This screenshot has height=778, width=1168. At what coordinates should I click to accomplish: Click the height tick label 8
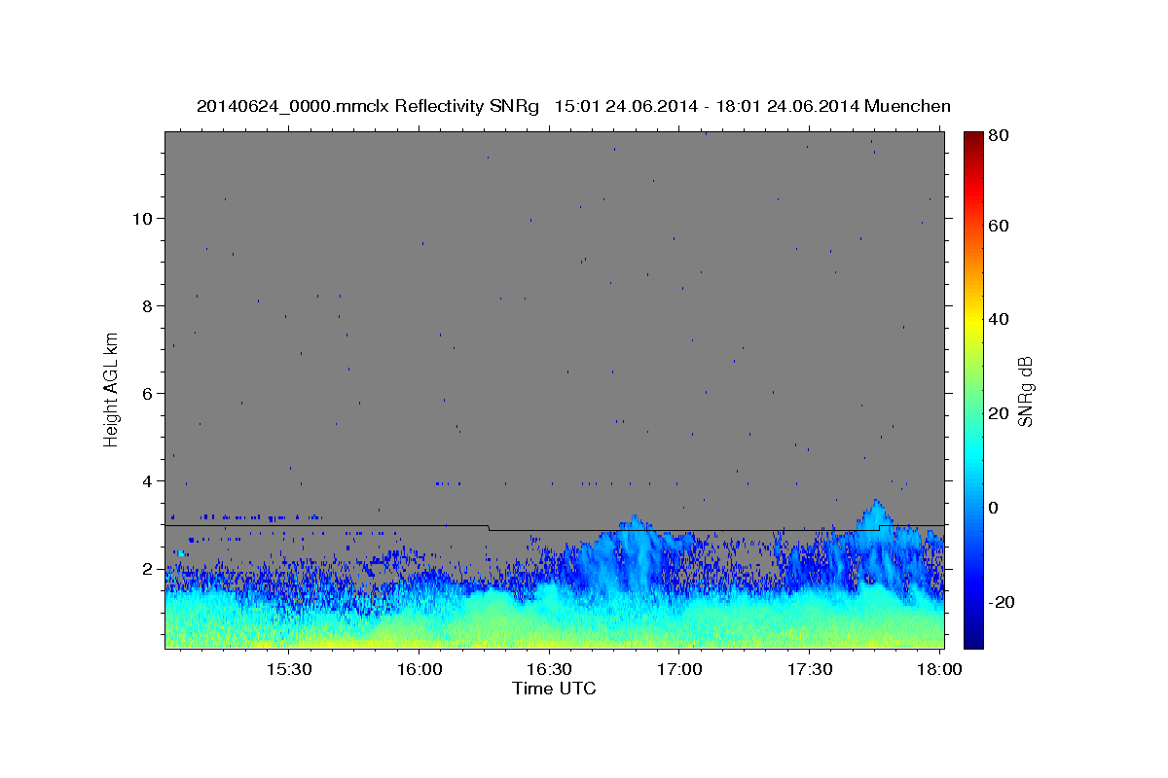click(x=148, y=305)
